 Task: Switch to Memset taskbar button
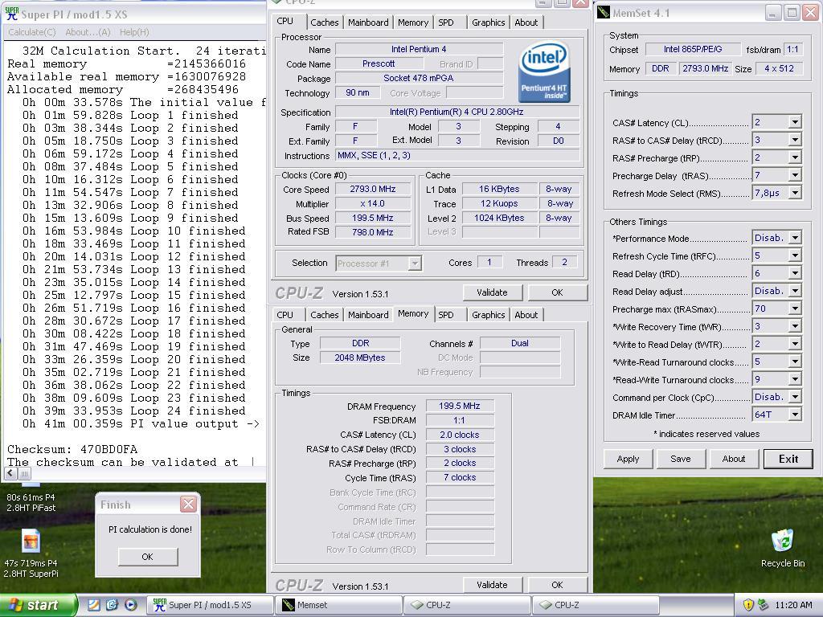pos(338,605)
